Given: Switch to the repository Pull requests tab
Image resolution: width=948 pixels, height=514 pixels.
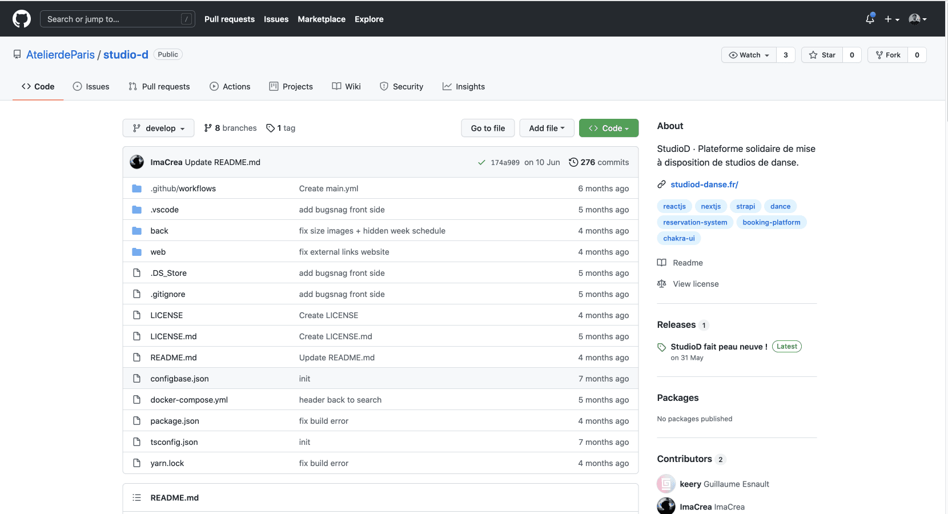Looking at the screenshot, I should coord(159,86).
